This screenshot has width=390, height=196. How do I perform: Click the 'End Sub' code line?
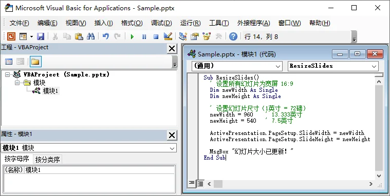click(214, 158)
